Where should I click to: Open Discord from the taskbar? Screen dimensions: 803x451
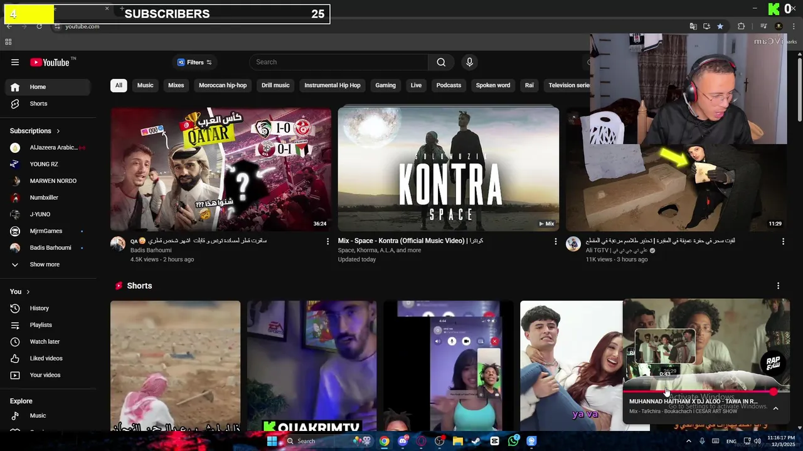tap(403, 441)
